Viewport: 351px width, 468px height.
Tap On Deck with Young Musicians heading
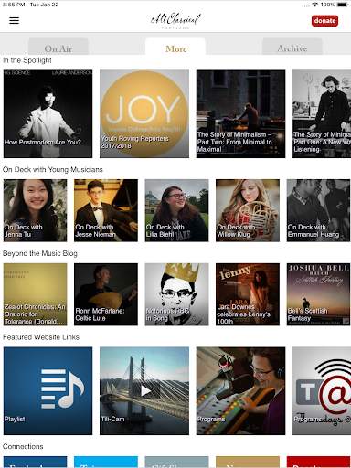click(x=53, y=169)
